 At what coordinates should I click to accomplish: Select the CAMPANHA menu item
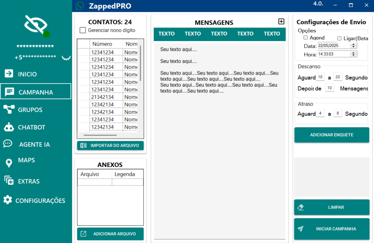pyautogui.click(x=36, y=91)
